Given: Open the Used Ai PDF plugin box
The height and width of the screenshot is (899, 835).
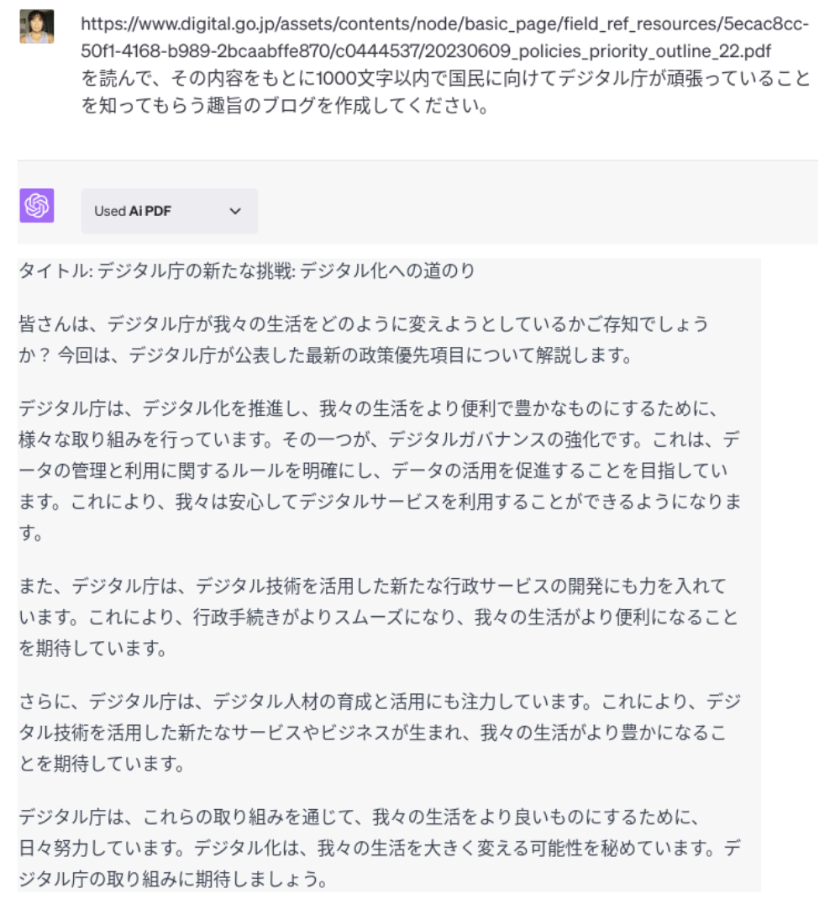Looking at the screenshot, I should 169,211.
